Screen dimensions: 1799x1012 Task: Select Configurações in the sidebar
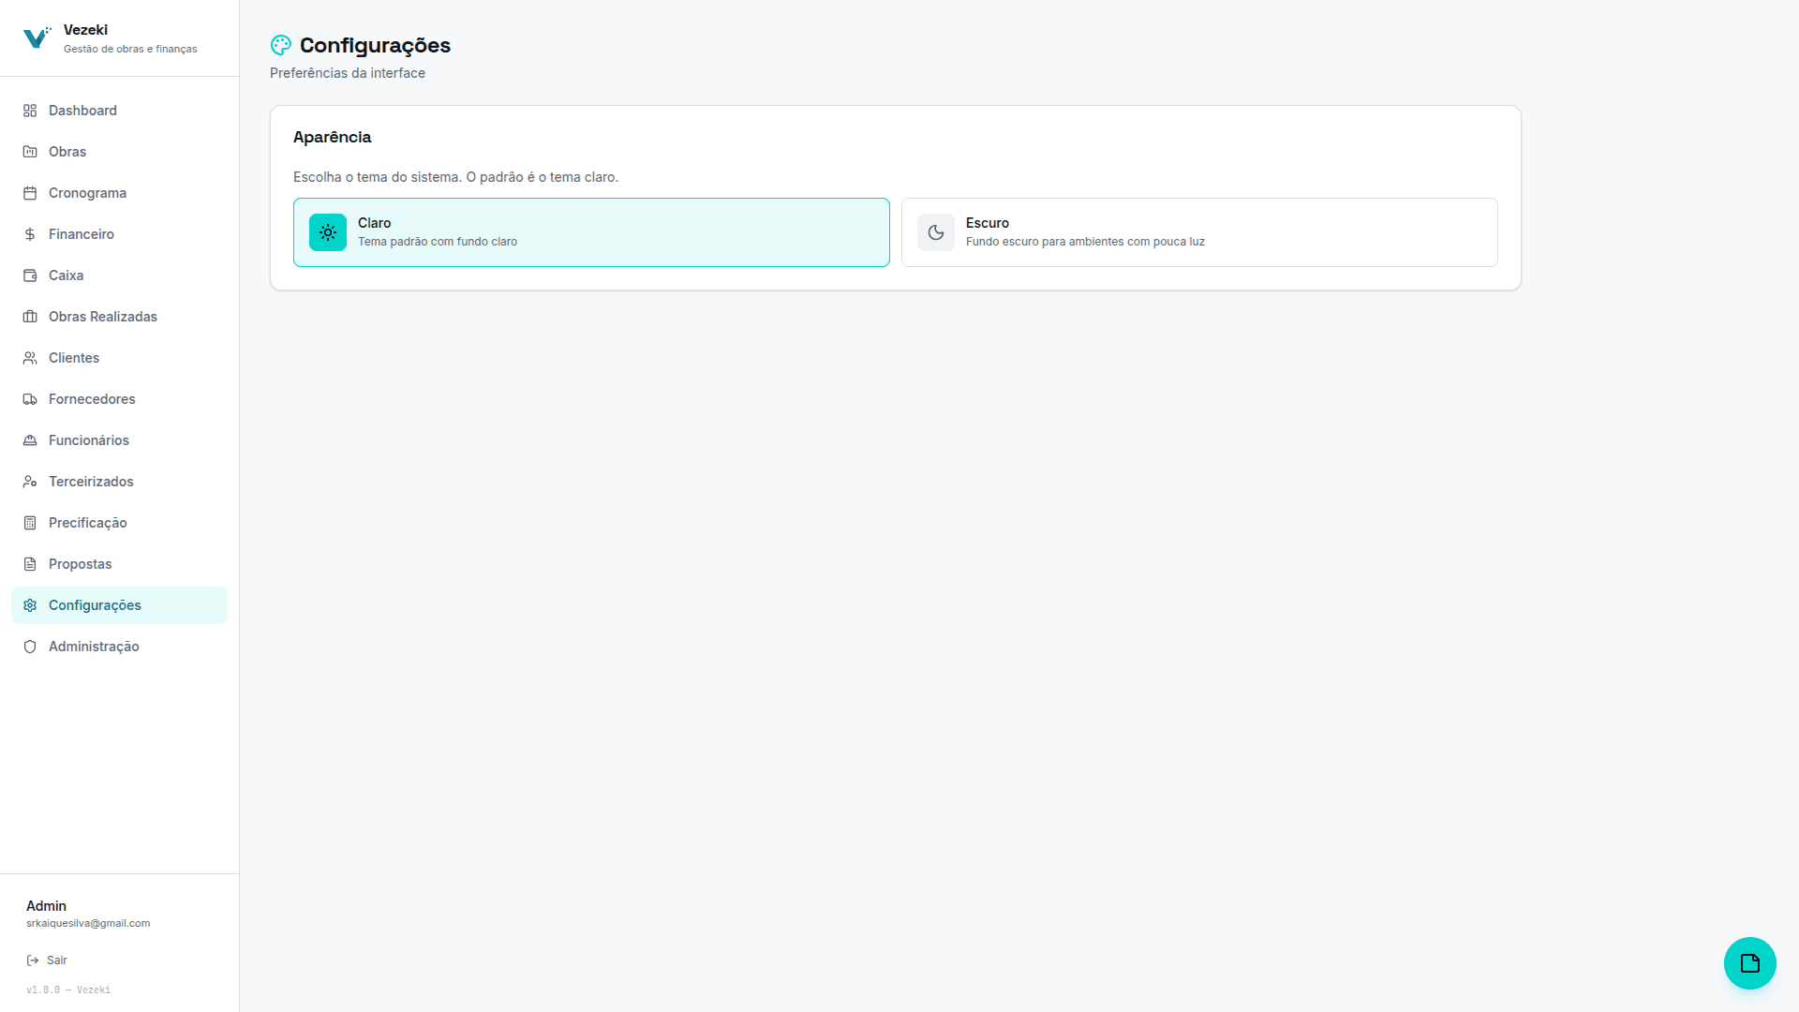coord(119,605)
